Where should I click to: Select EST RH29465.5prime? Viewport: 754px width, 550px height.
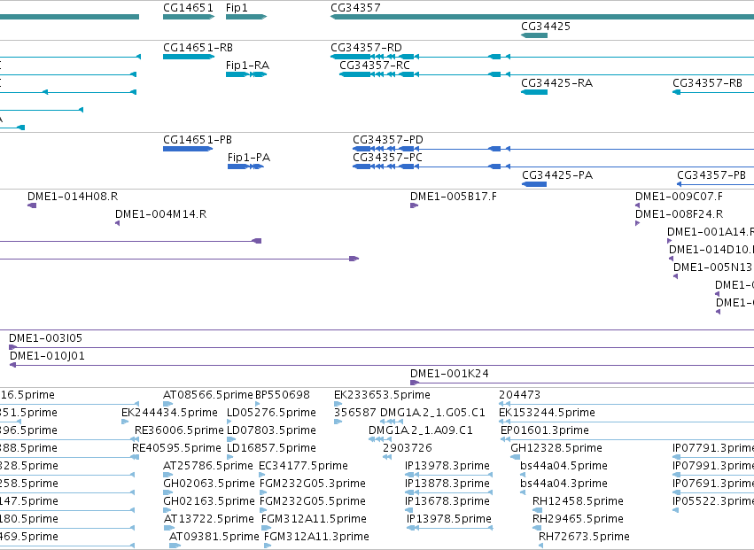578,520
